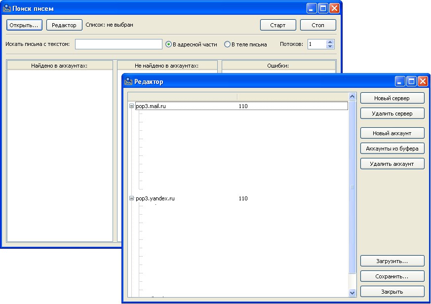Maximize the Редактор window
Image resolution: width=431 pixels, height=304 pixels.
pyautogui.click(x=411, y=81)
